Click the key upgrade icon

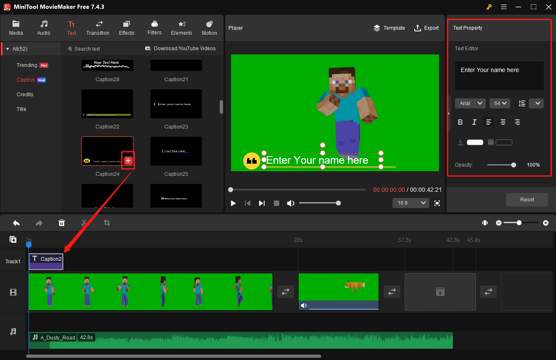[x=489, y=7]
